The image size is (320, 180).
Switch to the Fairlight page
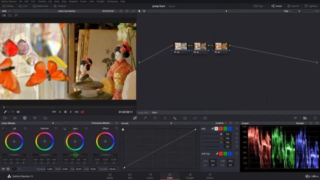[190, 176]
